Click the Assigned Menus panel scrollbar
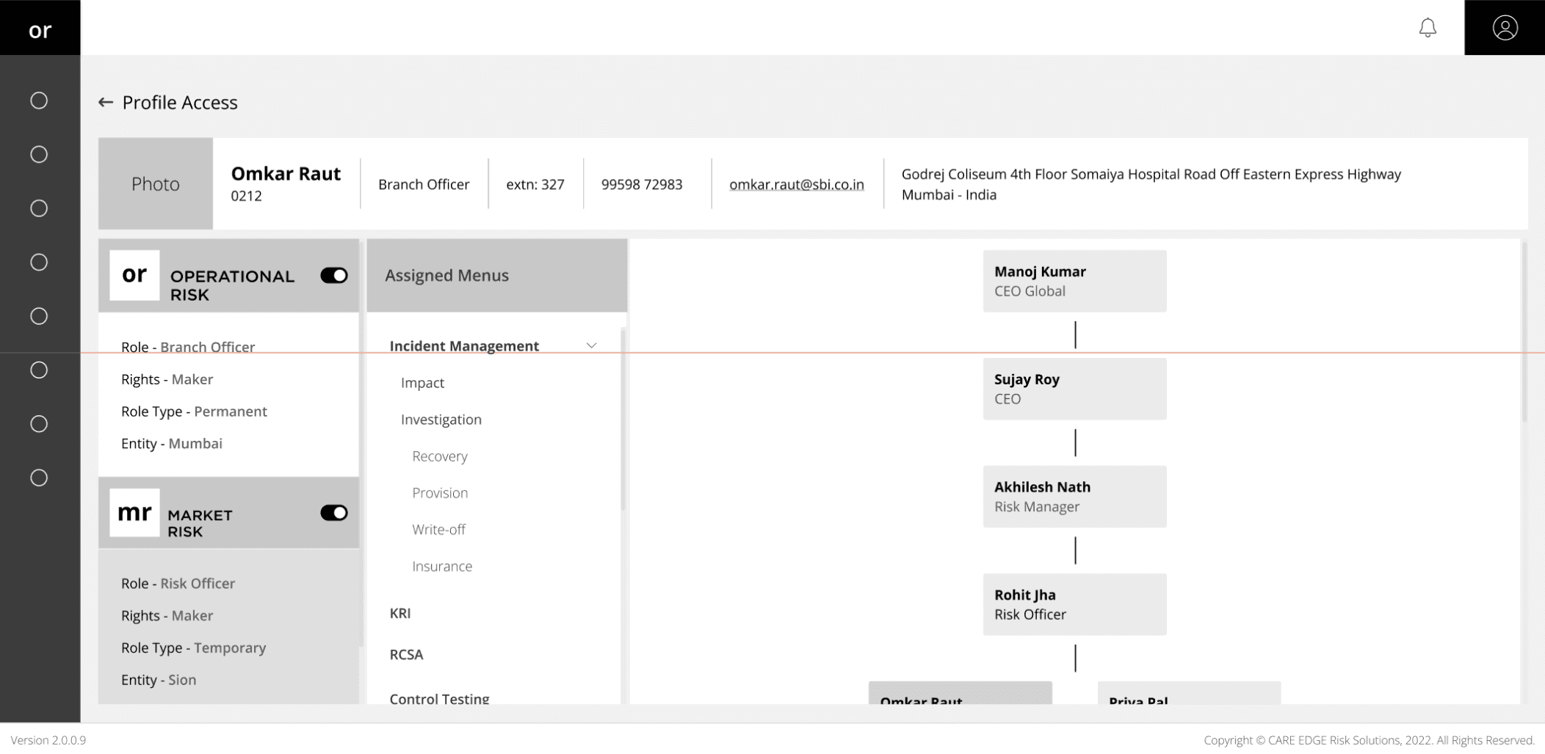 tap(623, 420)
